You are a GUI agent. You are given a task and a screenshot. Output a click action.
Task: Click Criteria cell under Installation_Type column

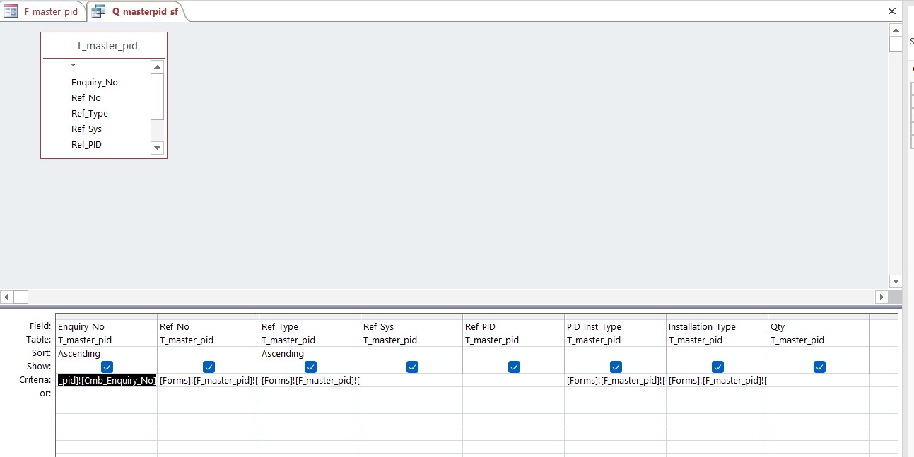coord(717,380)
